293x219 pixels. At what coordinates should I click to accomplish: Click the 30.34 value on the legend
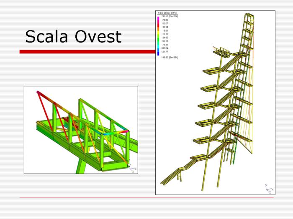tap(165, 27)
